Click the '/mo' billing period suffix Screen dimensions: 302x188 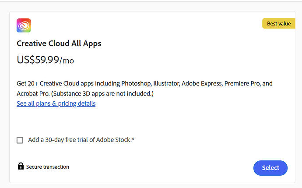point(67,61)
